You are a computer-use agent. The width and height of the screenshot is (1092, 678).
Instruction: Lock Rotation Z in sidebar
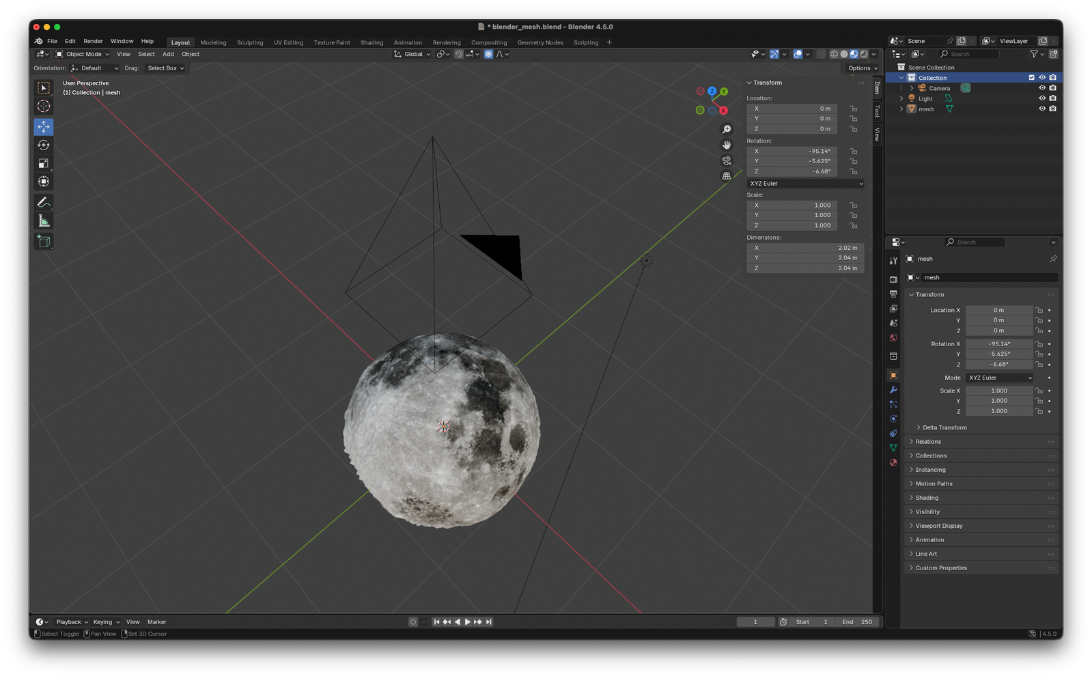click(854, 171)
